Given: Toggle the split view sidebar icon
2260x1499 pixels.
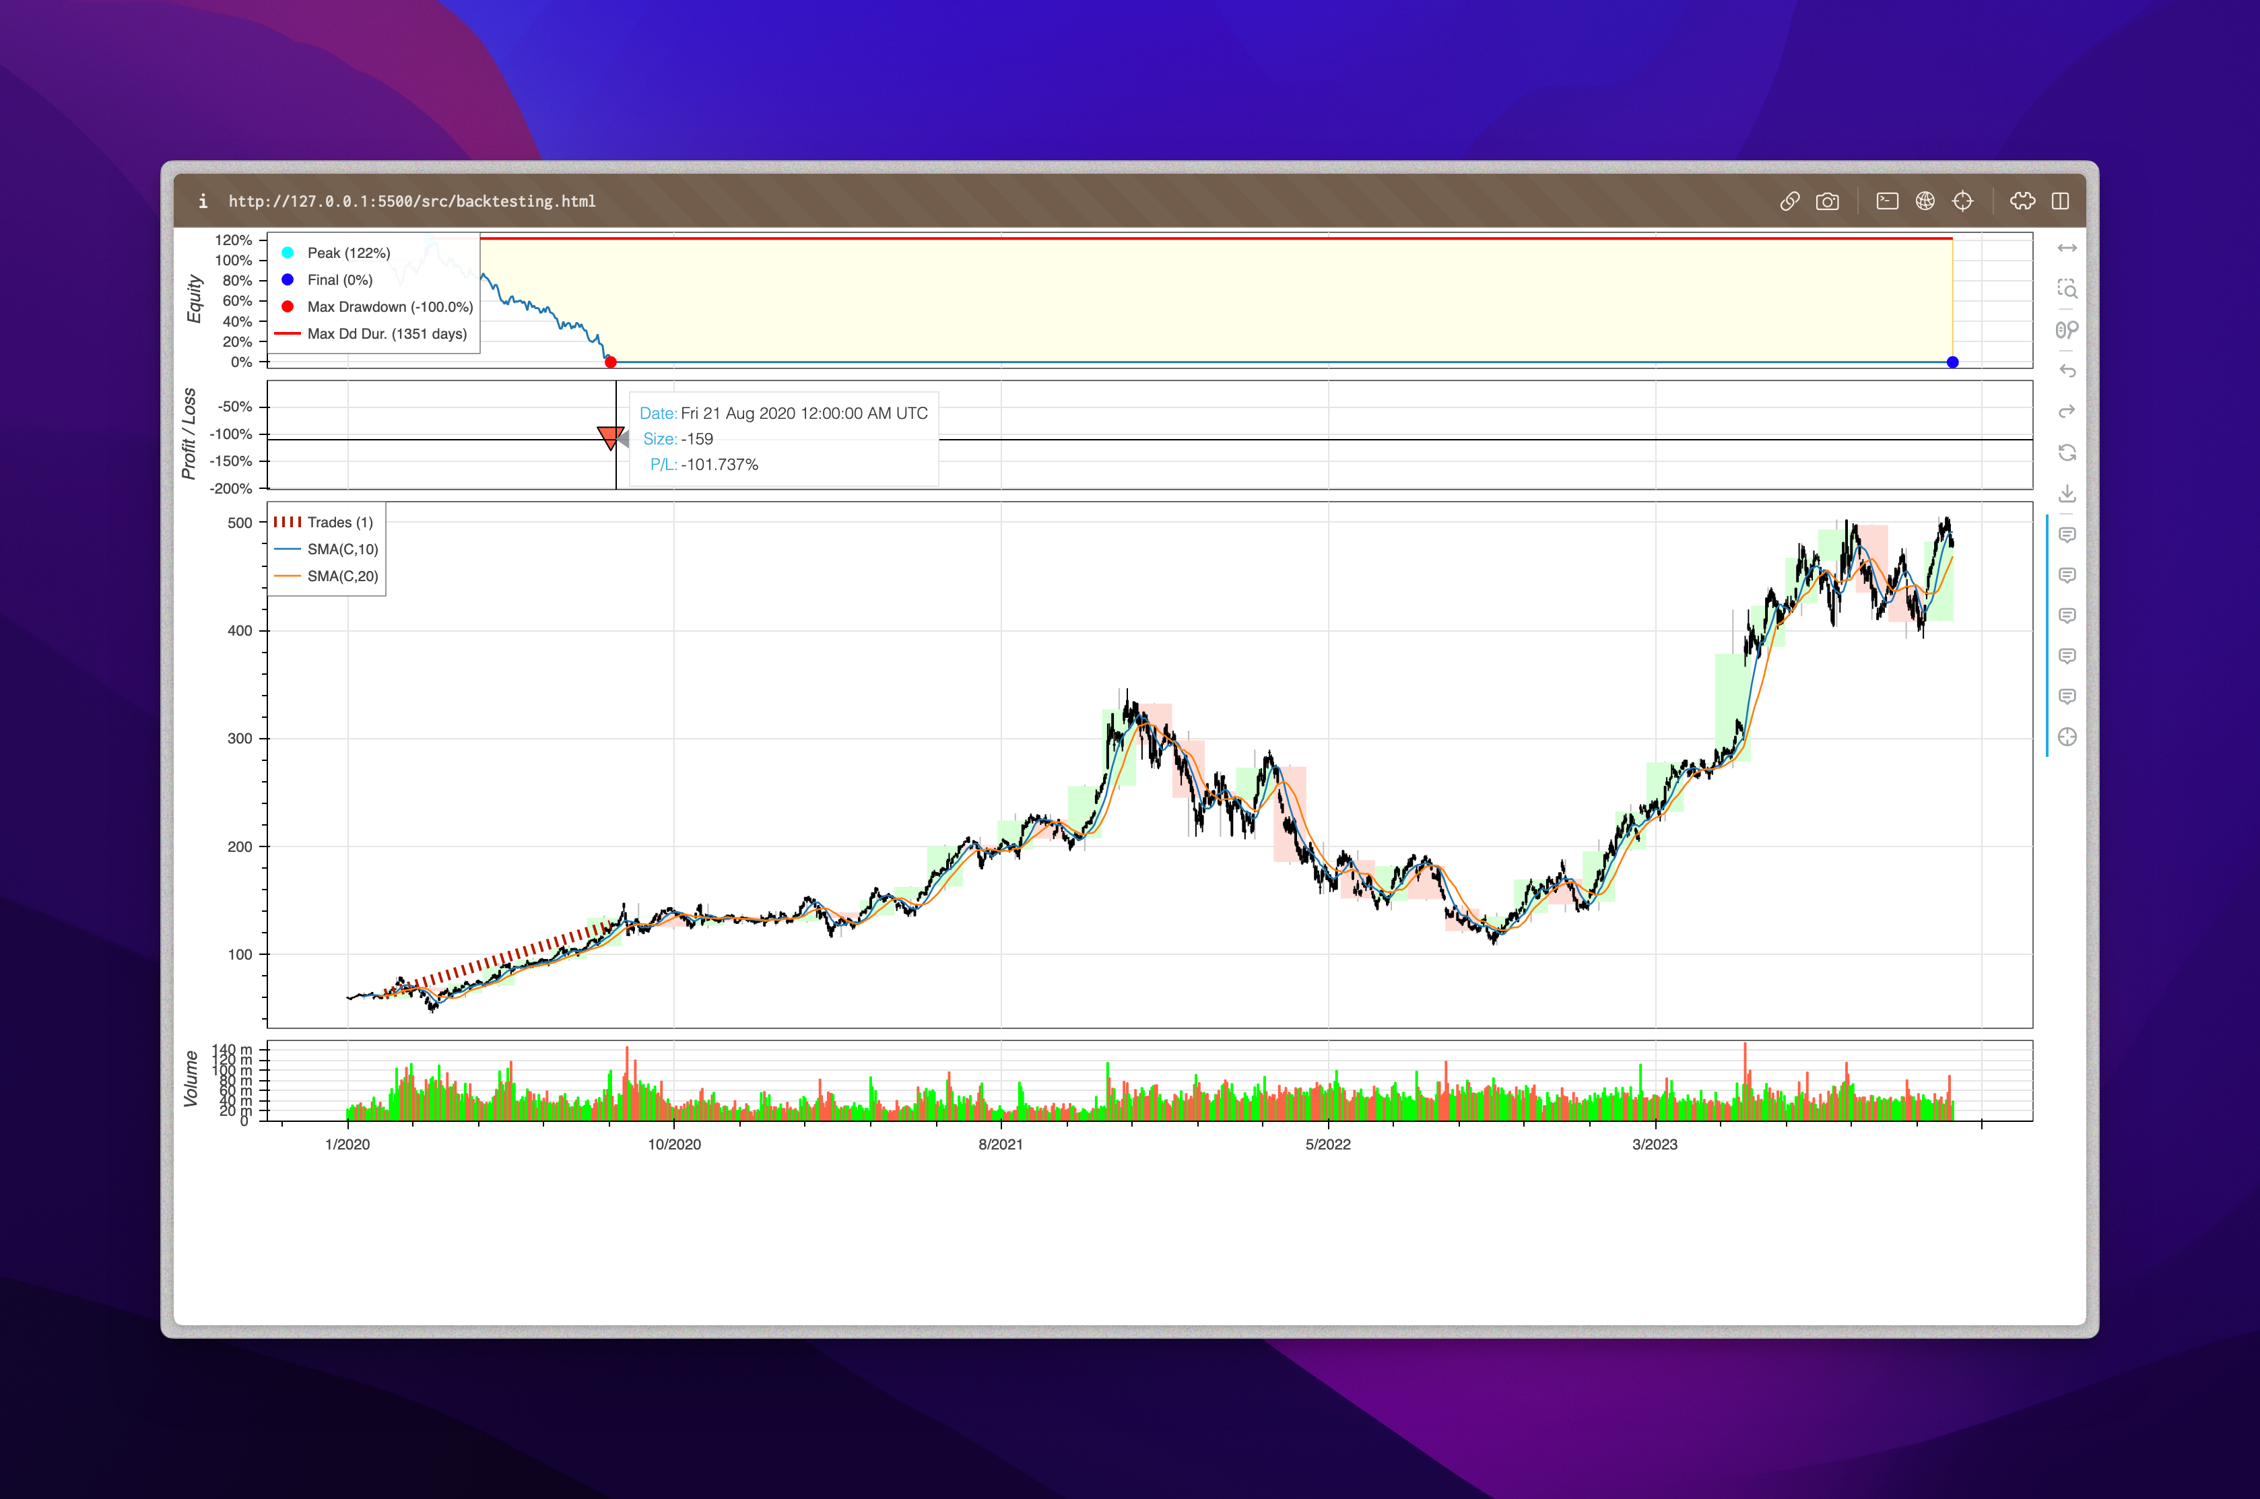Looking at the screenshot, I should pyautogui.click(x=2060, y=202).
